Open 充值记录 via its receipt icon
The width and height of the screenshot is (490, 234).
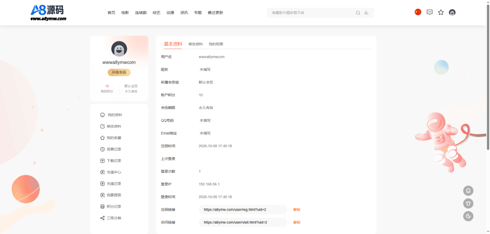pyautogui.click(x=102, y=183)
